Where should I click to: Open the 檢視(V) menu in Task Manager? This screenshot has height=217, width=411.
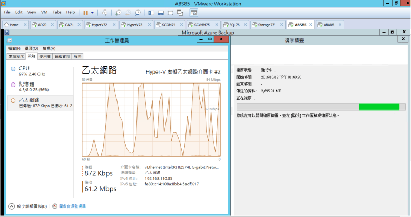click(49, 48)
